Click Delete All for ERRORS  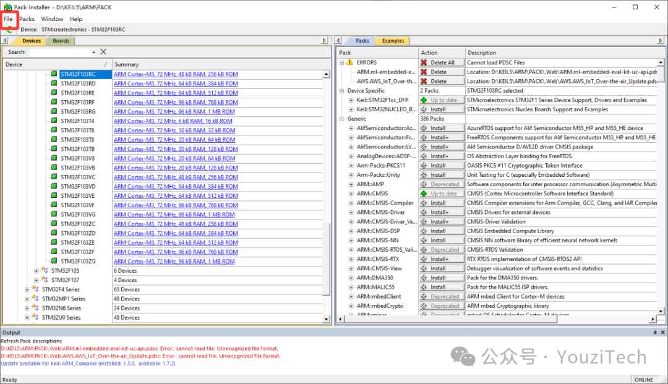click(x=442, y=62)
